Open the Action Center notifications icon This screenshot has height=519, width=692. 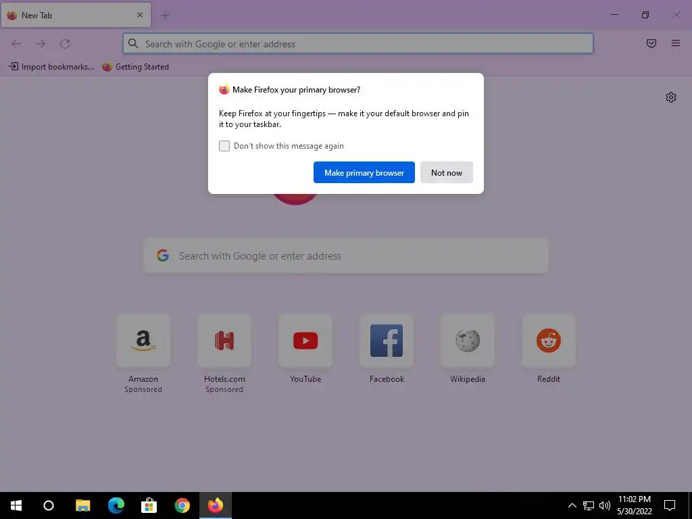pos(670,505)
